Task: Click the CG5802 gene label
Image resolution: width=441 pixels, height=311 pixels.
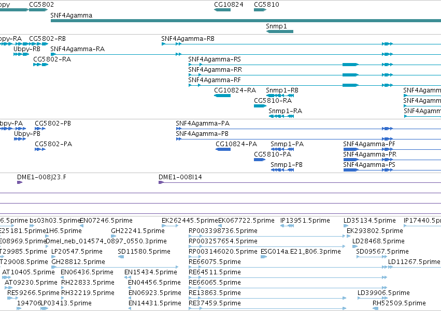Action: click(x=41, y=5)
